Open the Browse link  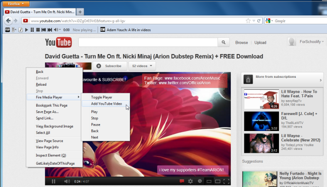click(241, 43)
